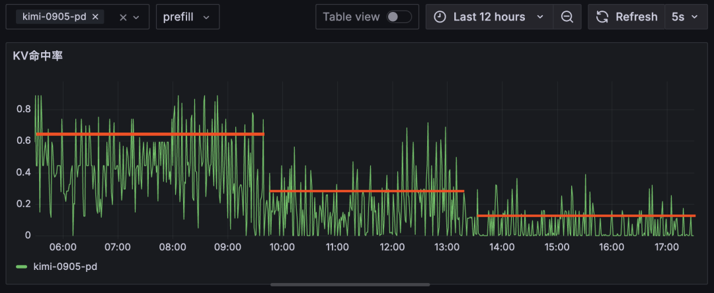This screenshot has width=714, height=293.
Task: Click the horizontal scrollbar below the panel
Action: coord(350,285)
